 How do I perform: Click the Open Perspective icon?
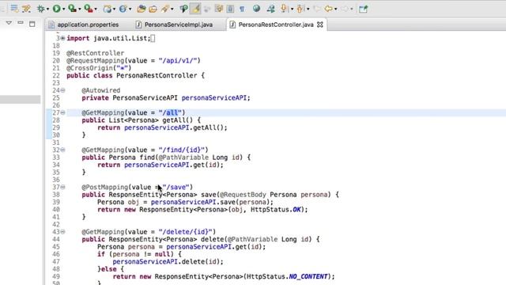coord(364,9)
